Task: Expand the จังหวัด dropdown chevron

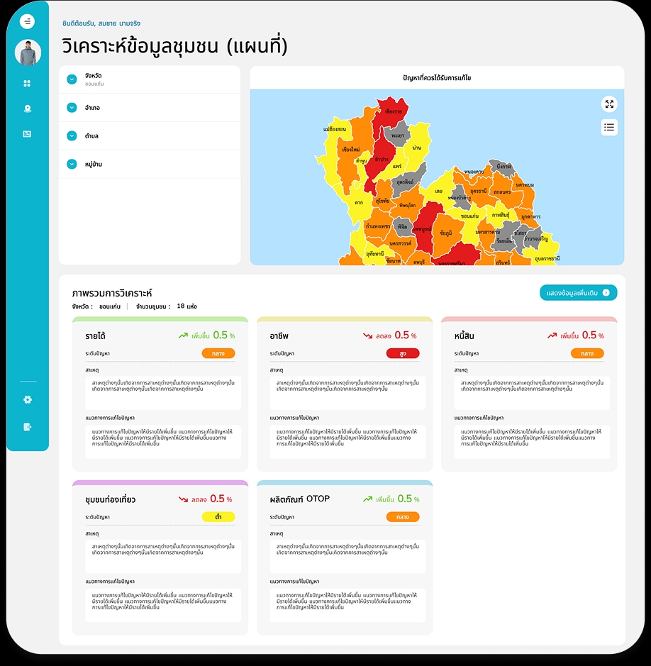Action: [x=72, y=79]
